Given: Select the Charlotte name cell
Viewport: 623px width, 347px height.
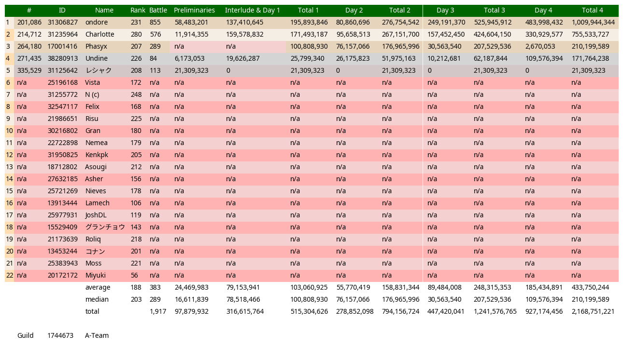Looking at the screenshot, I should [100, 34].
